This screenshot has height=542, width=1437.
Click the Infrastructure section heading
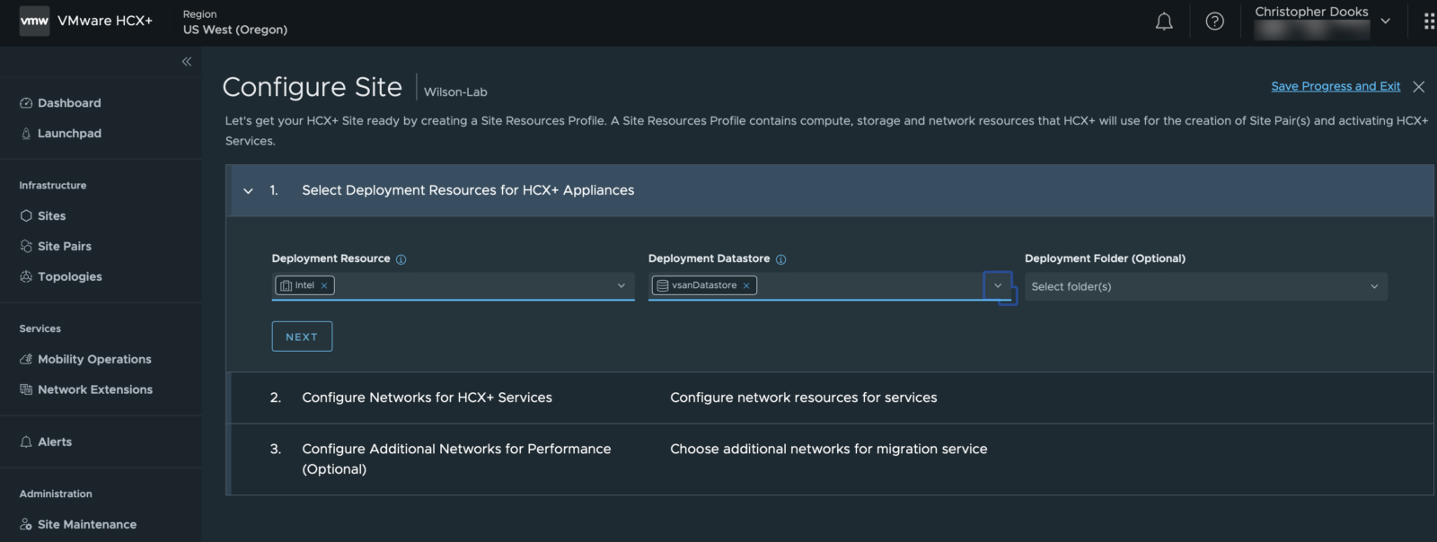pos(53,186)
